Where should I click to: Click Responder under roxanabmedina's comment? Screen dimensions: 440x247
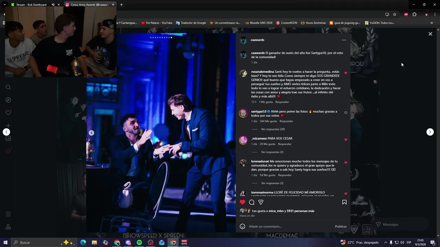coord(282,102)
